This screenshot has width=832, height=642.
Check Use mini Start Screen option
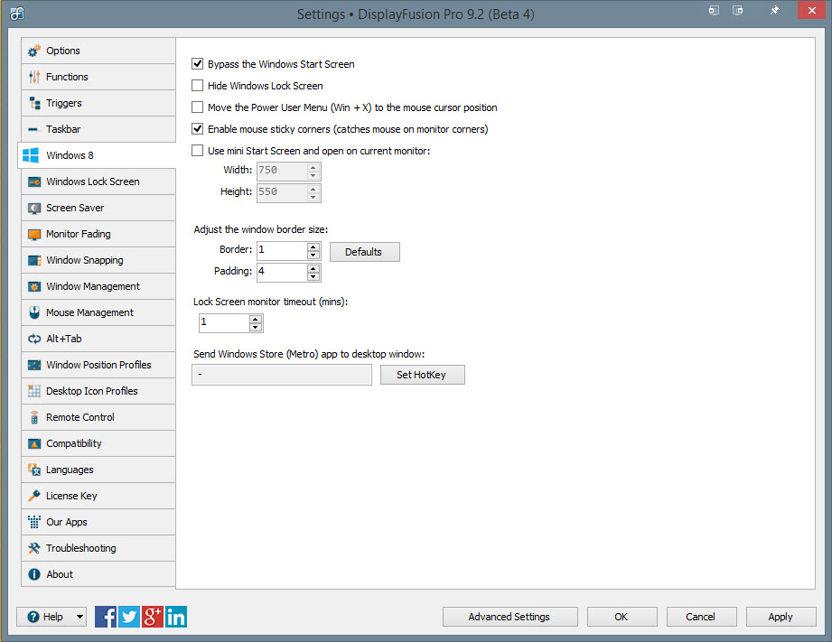(x=198, y=151)
